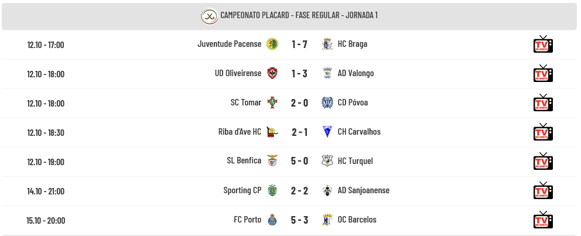The width and height of the screenshot is (581, 236).
Task: Open the 5 - 3 score details
Action: tap(299, 220)
